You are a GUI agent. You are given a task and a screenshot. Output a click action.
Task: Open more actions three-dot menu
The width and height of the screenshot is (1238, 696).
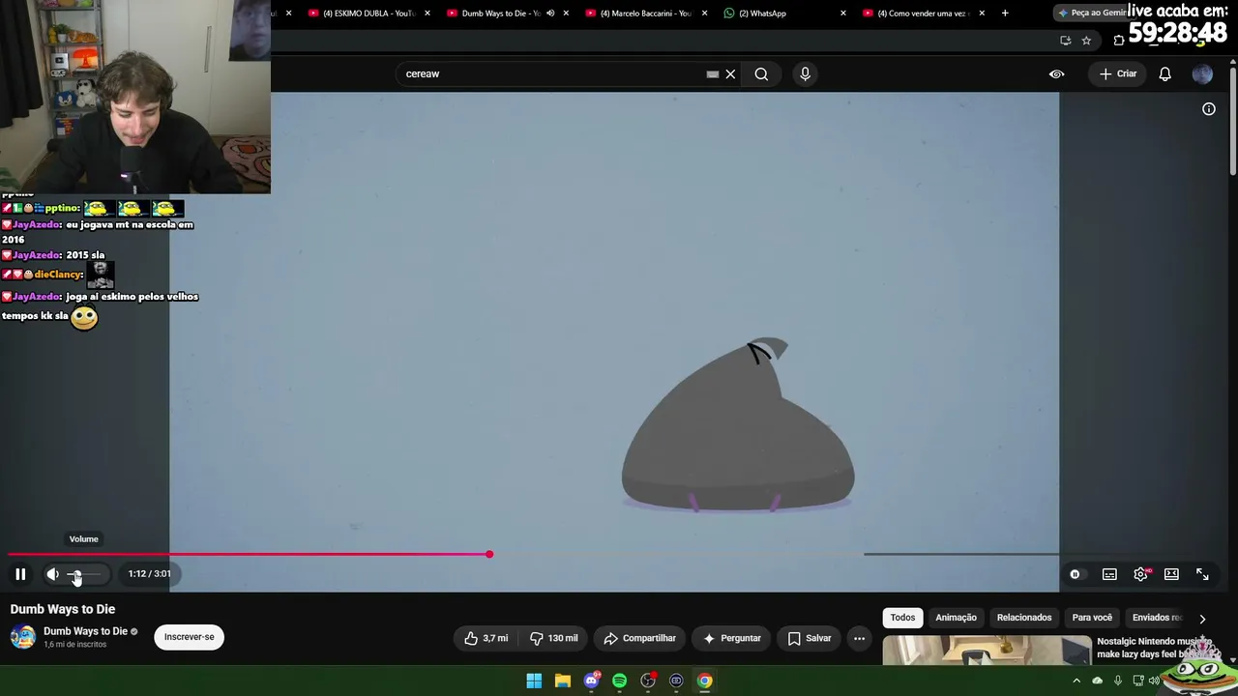click(x=859, y=638)
